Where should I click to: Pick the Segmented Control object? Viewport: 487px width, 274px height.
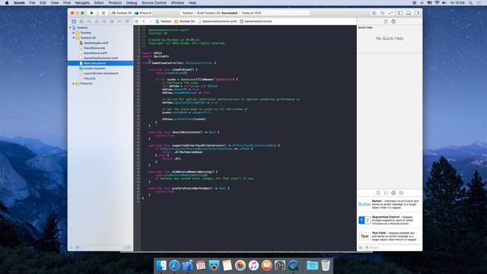point(390,220)
